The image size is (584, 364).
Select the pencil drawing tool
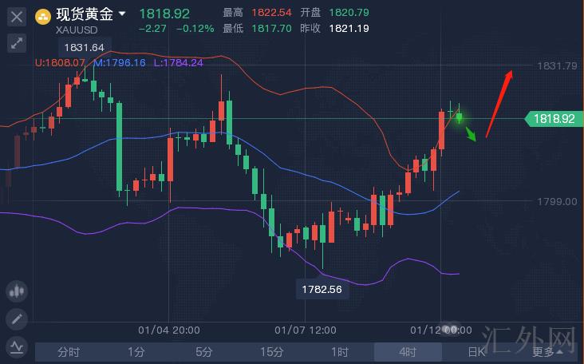pos(17,319)
